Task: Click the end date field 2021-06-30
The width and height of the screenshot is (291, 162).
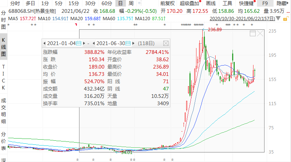Action: coord(111,43)
